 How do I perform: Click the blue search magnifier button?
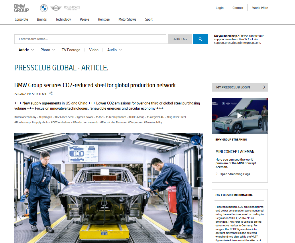tap(200, 39)
